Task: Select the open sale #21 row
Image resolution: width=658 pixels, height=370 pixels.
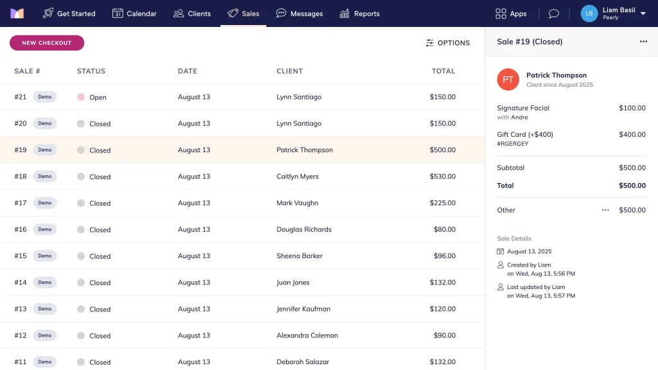Action: pyautogui.click(x=242, y=97)
